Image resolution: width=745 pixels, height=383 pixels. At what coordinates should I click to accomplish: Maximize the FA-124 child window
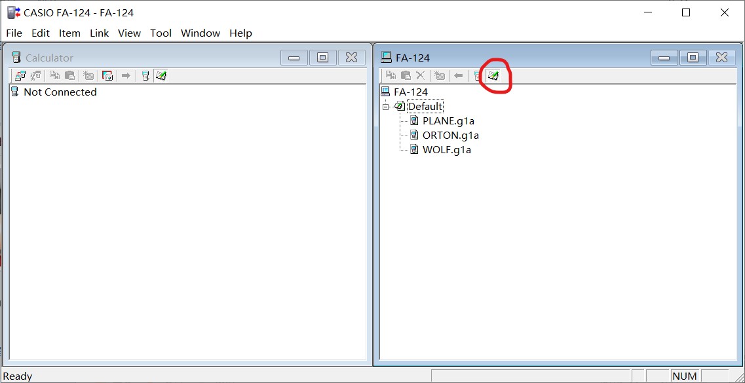(x=693, y=58)
